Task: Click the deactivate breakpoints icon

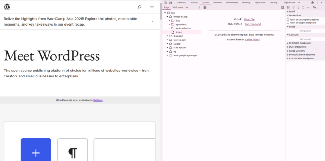Action: coord(314,7)
